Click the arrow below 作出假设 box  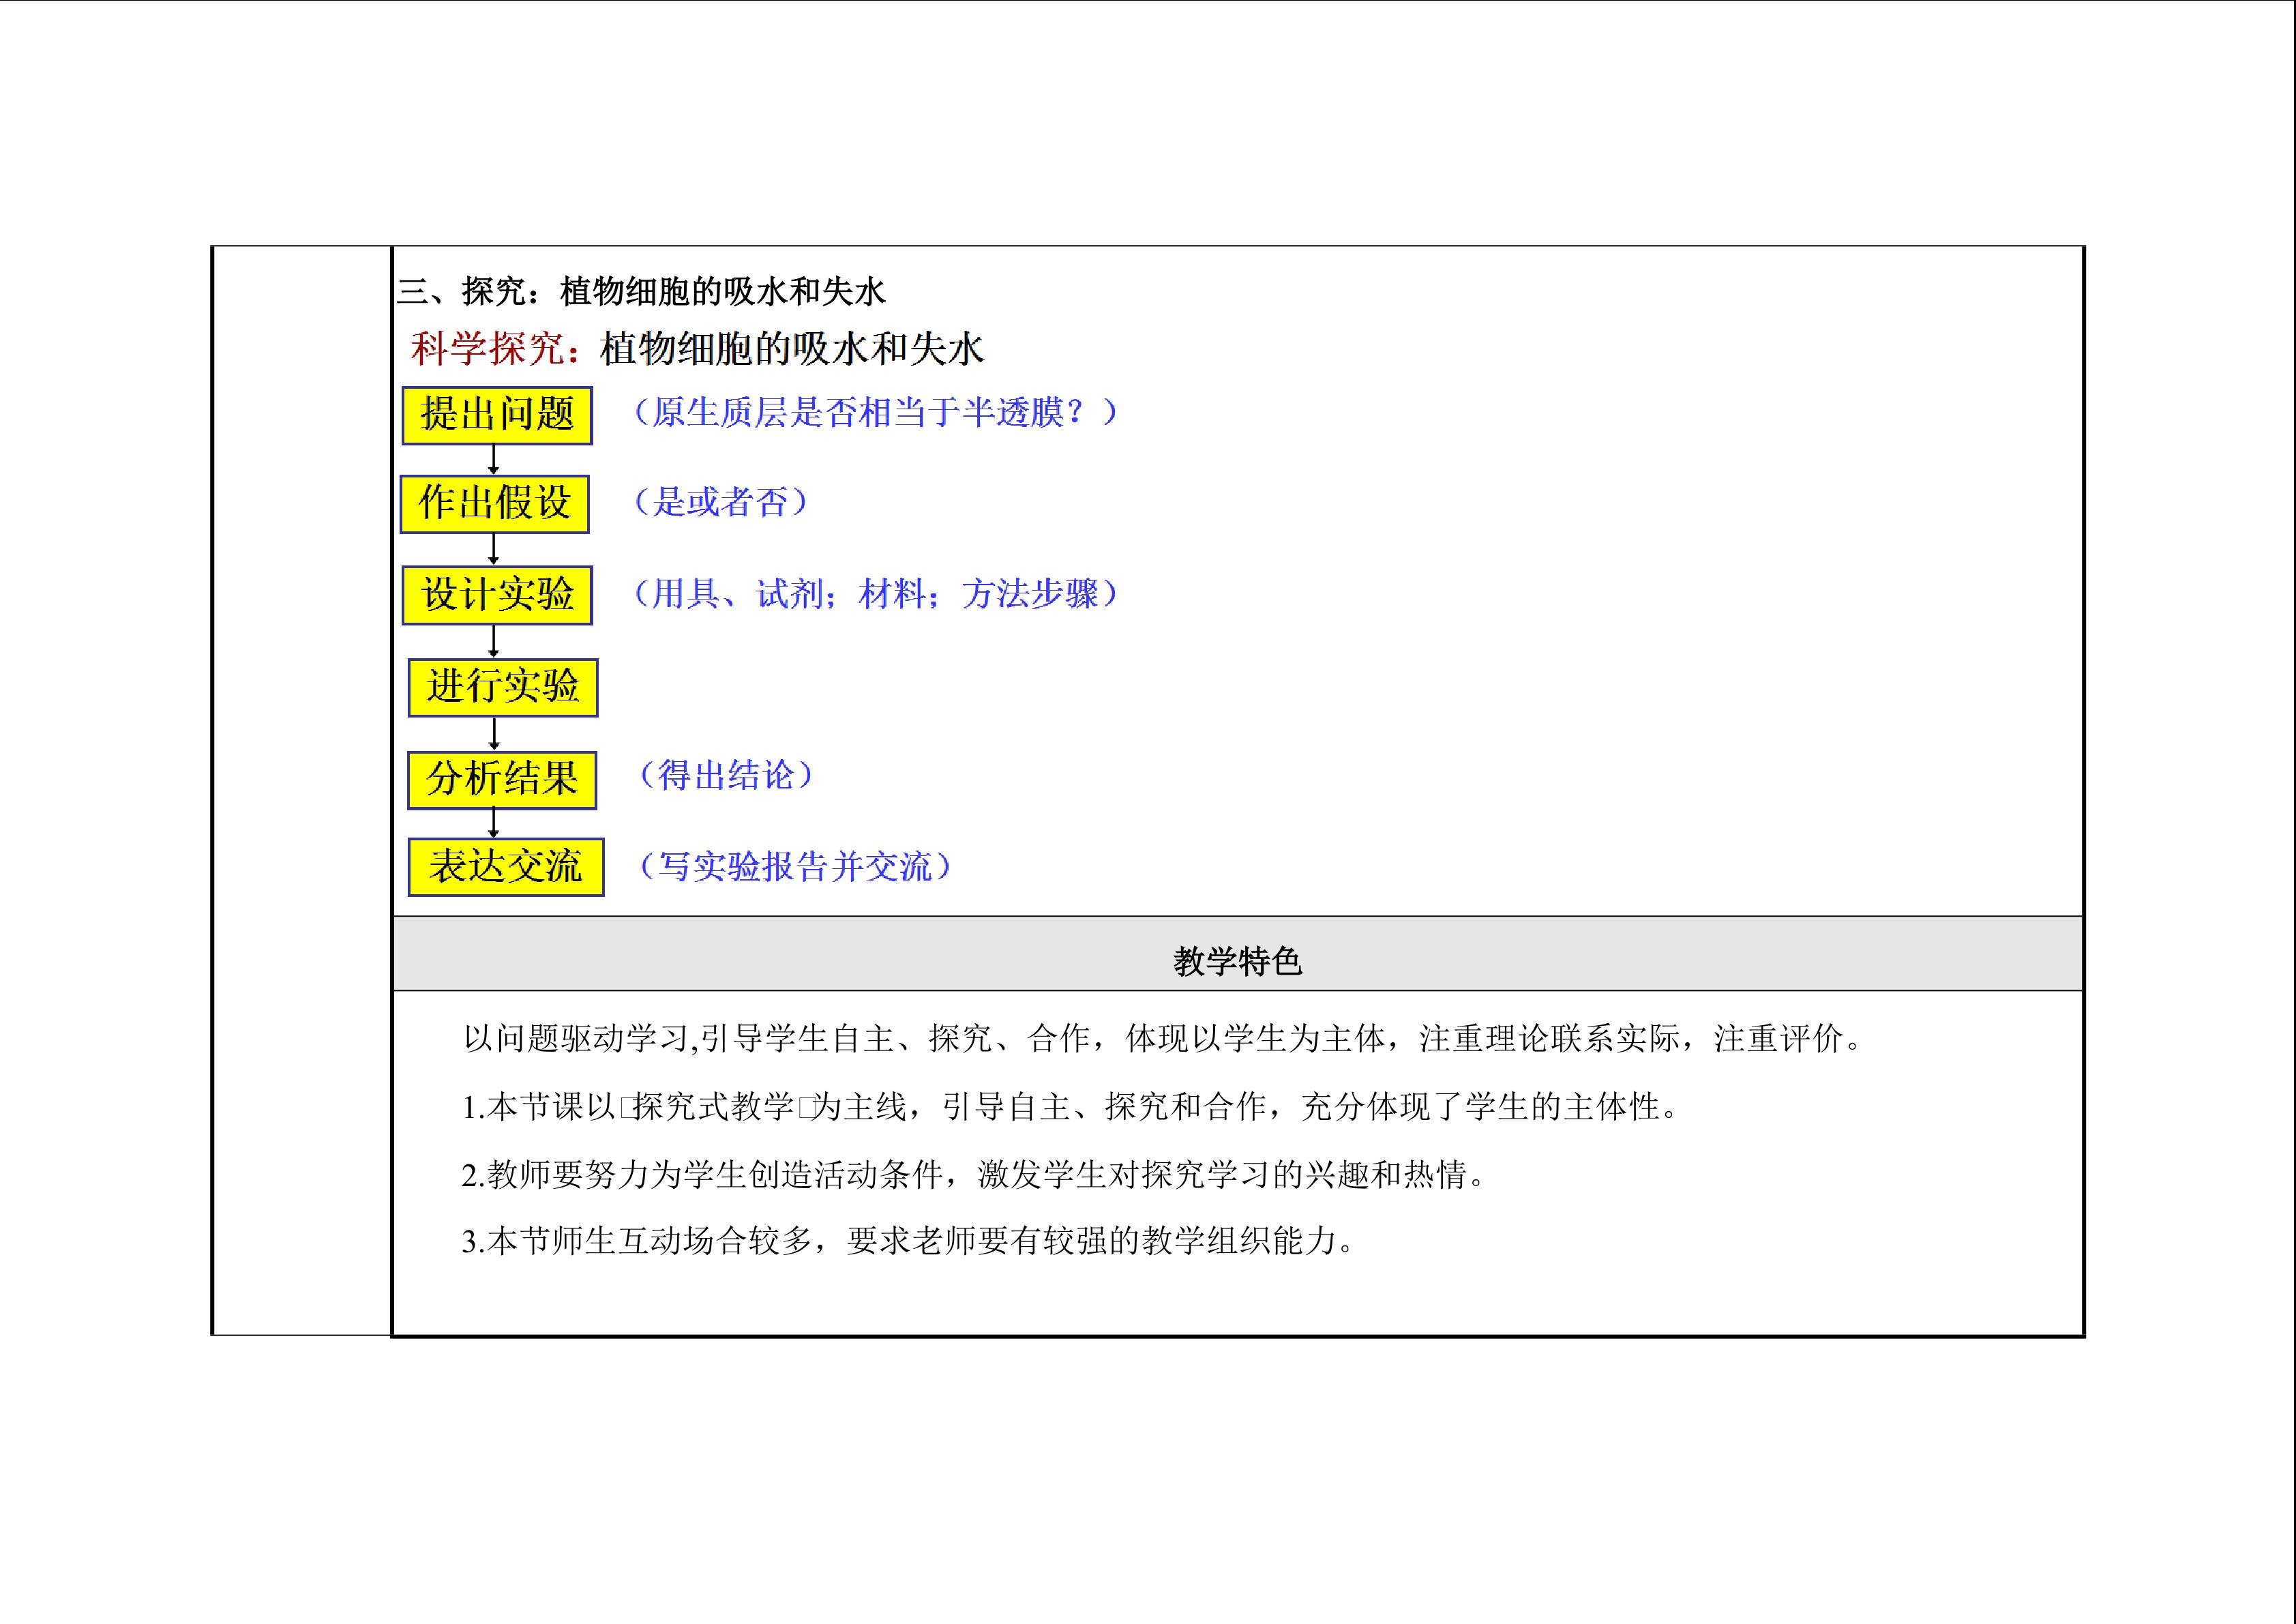click(x=493, y=549)
